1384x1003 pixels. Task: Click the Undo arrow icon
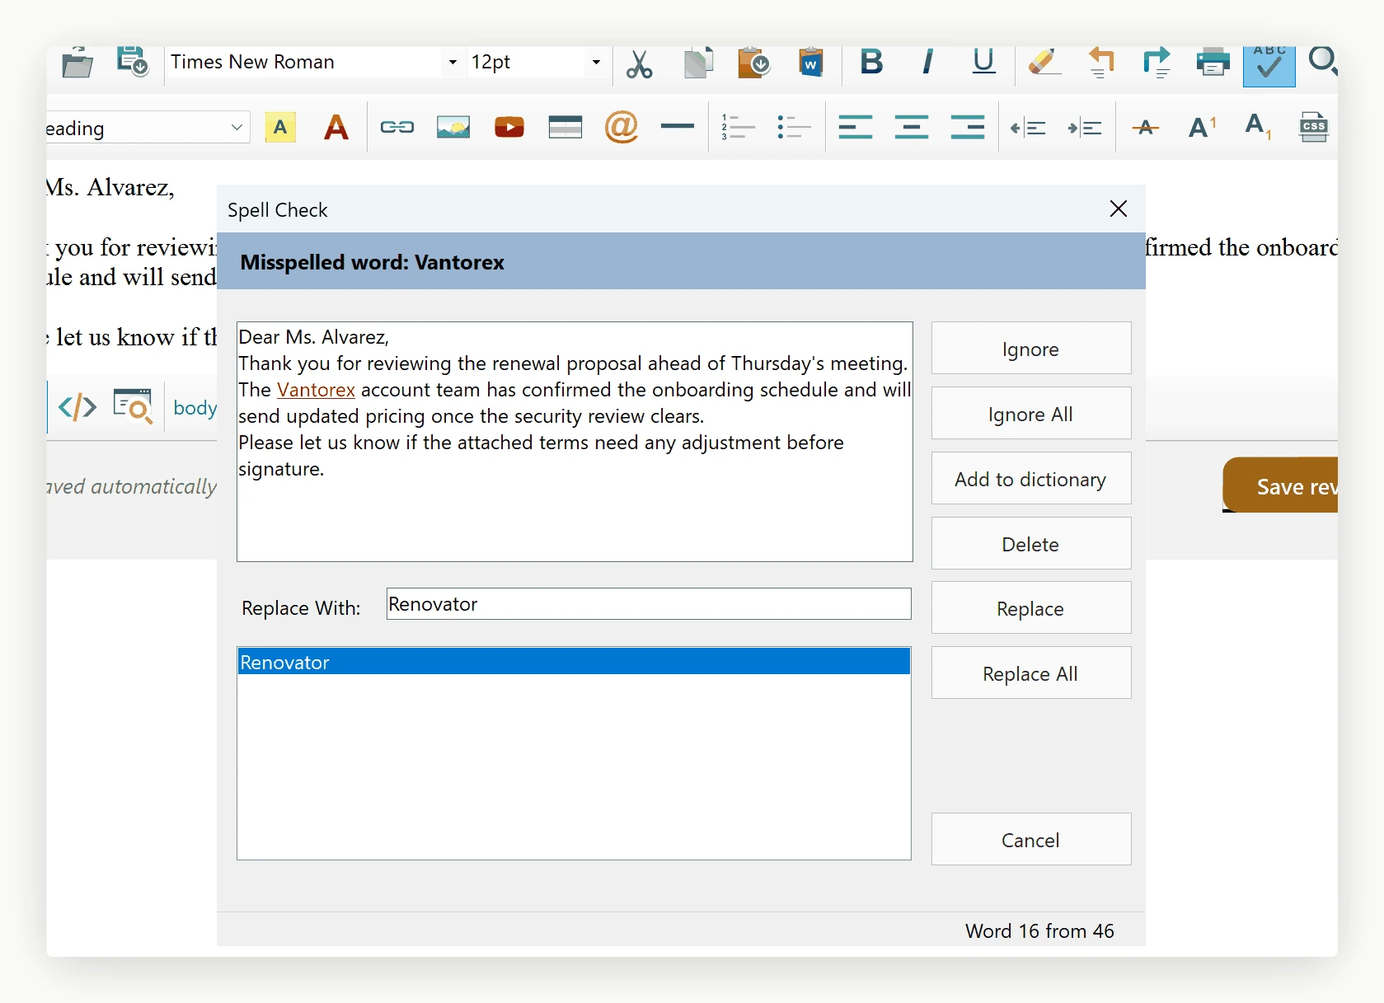point(1100,63)
